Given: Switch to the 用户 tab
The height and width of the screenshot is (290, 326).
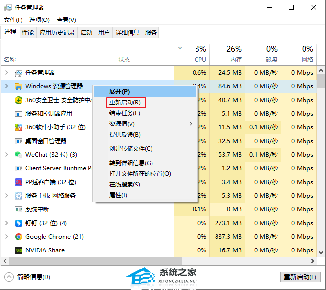Looking at the screenshot, I should click(104, 32).
